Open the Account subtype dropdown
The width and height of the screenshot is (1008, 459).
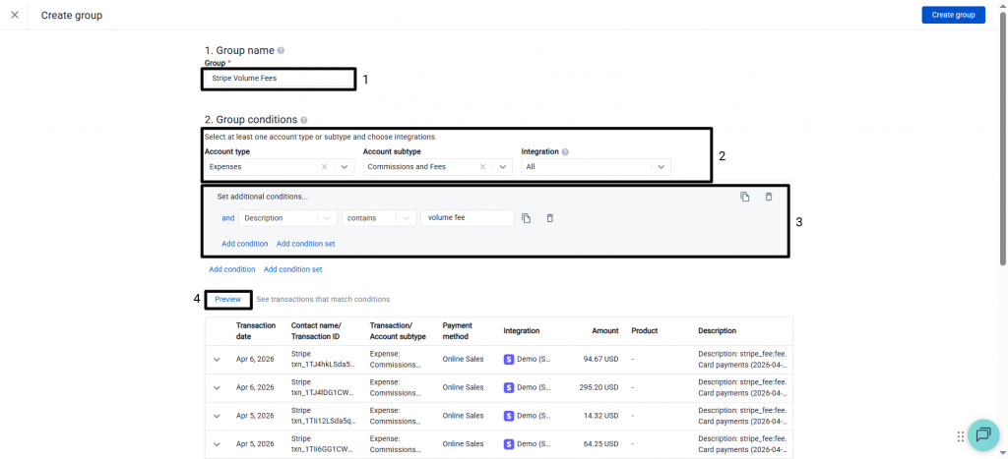pyautogui.click(x=502, y=167)
